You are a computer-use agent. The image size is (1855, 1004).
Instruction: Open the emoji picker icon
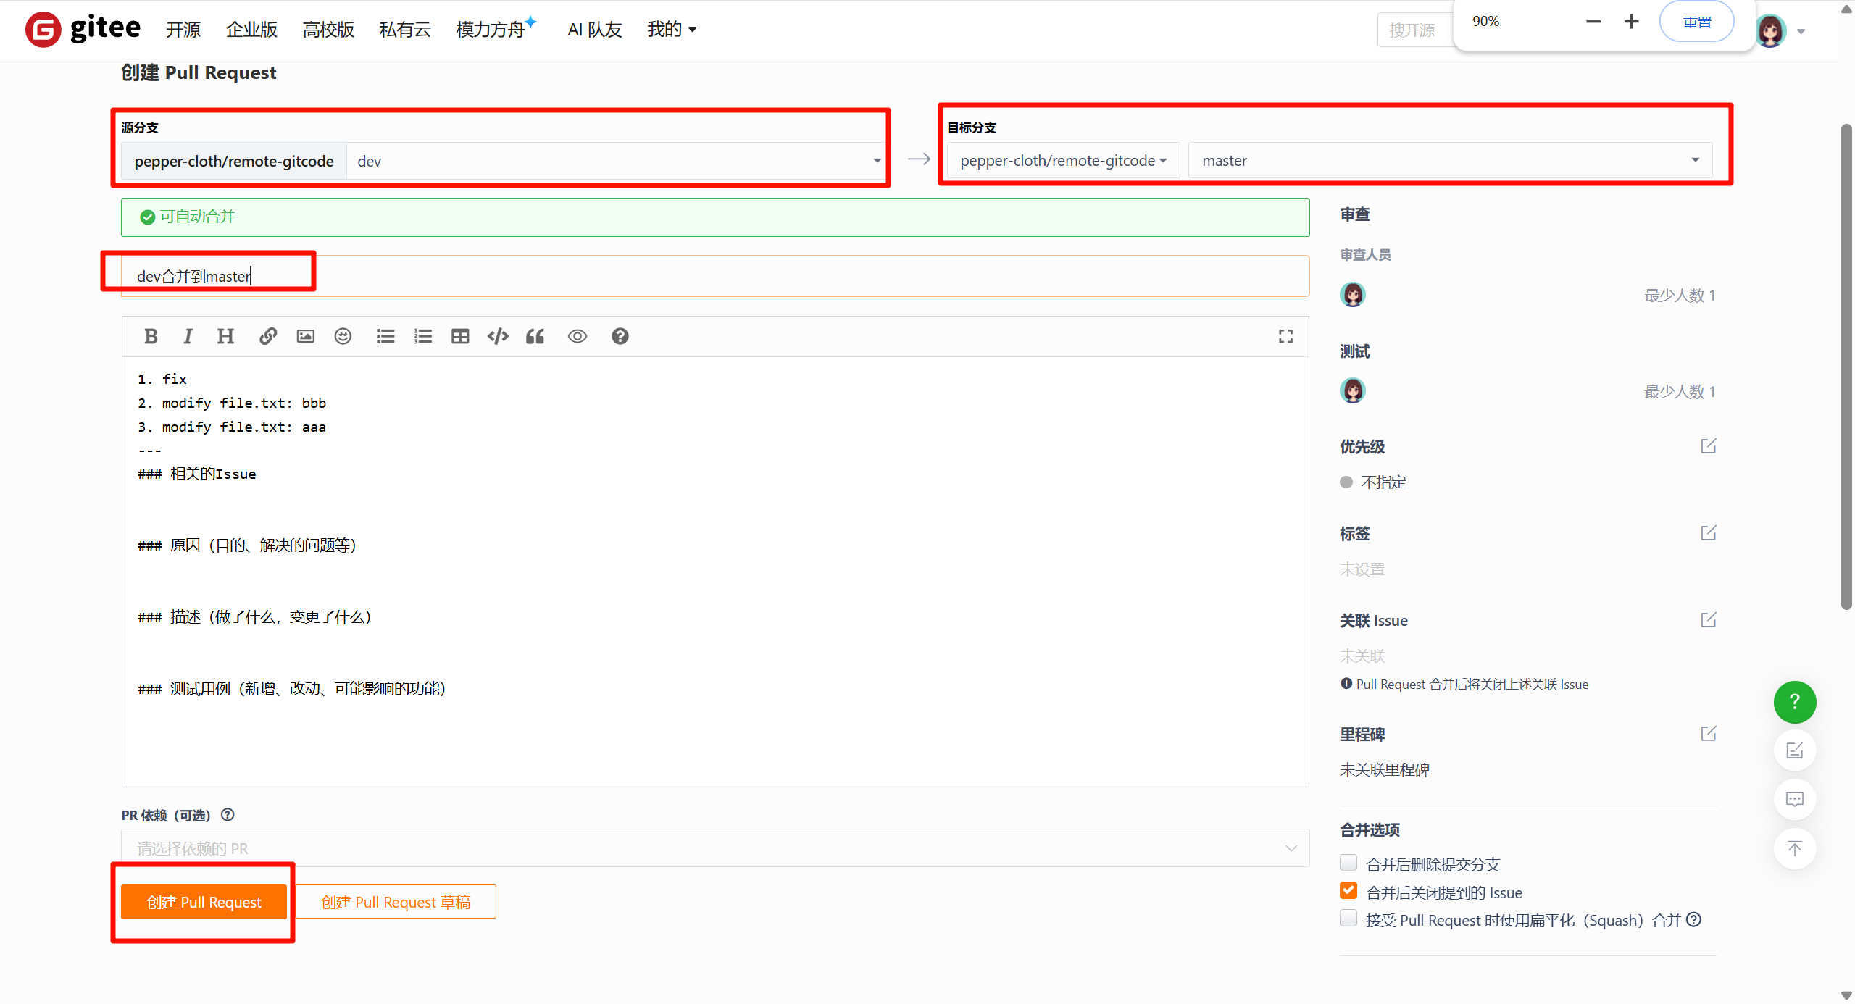pos(343,336)
